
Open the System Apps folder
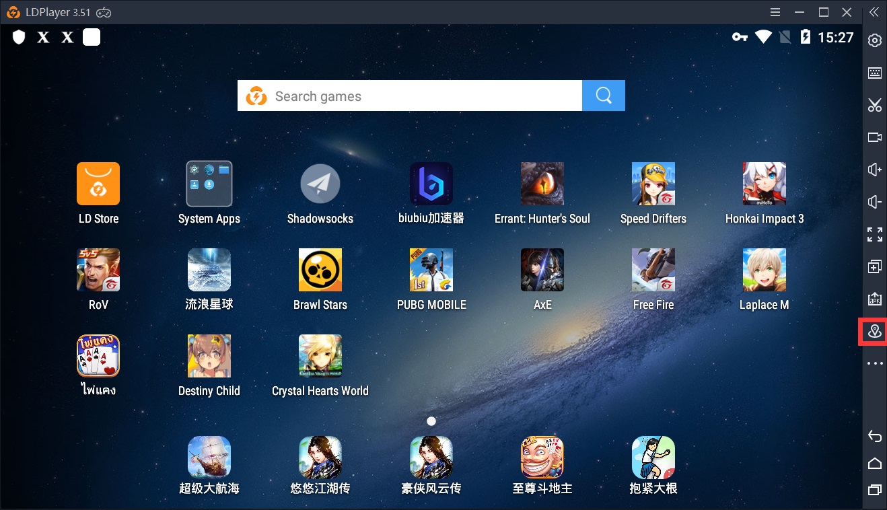(x=209, y=183)
